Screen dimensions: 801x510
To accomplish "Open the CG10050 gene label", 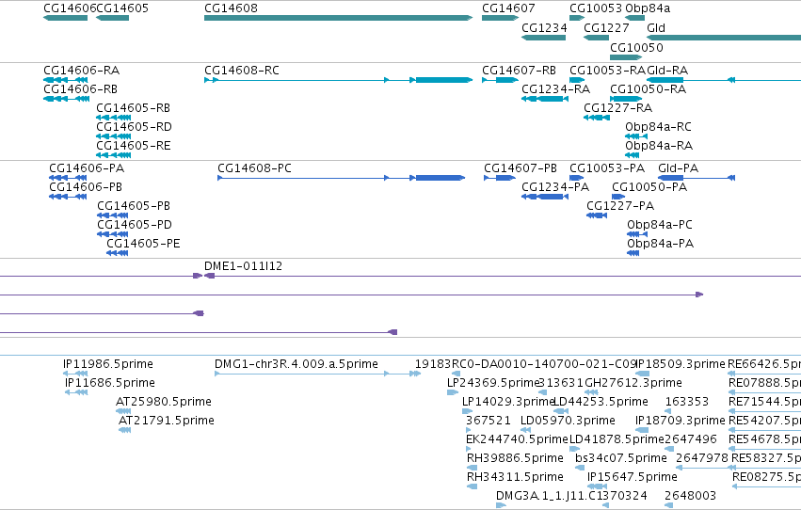I will click(636, 48).
